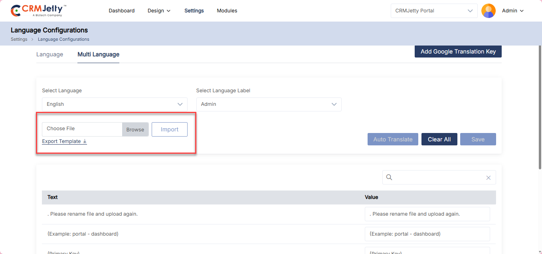Go to Dashboard in the top menu
The image size is (542, 254).
coord(121,11)
